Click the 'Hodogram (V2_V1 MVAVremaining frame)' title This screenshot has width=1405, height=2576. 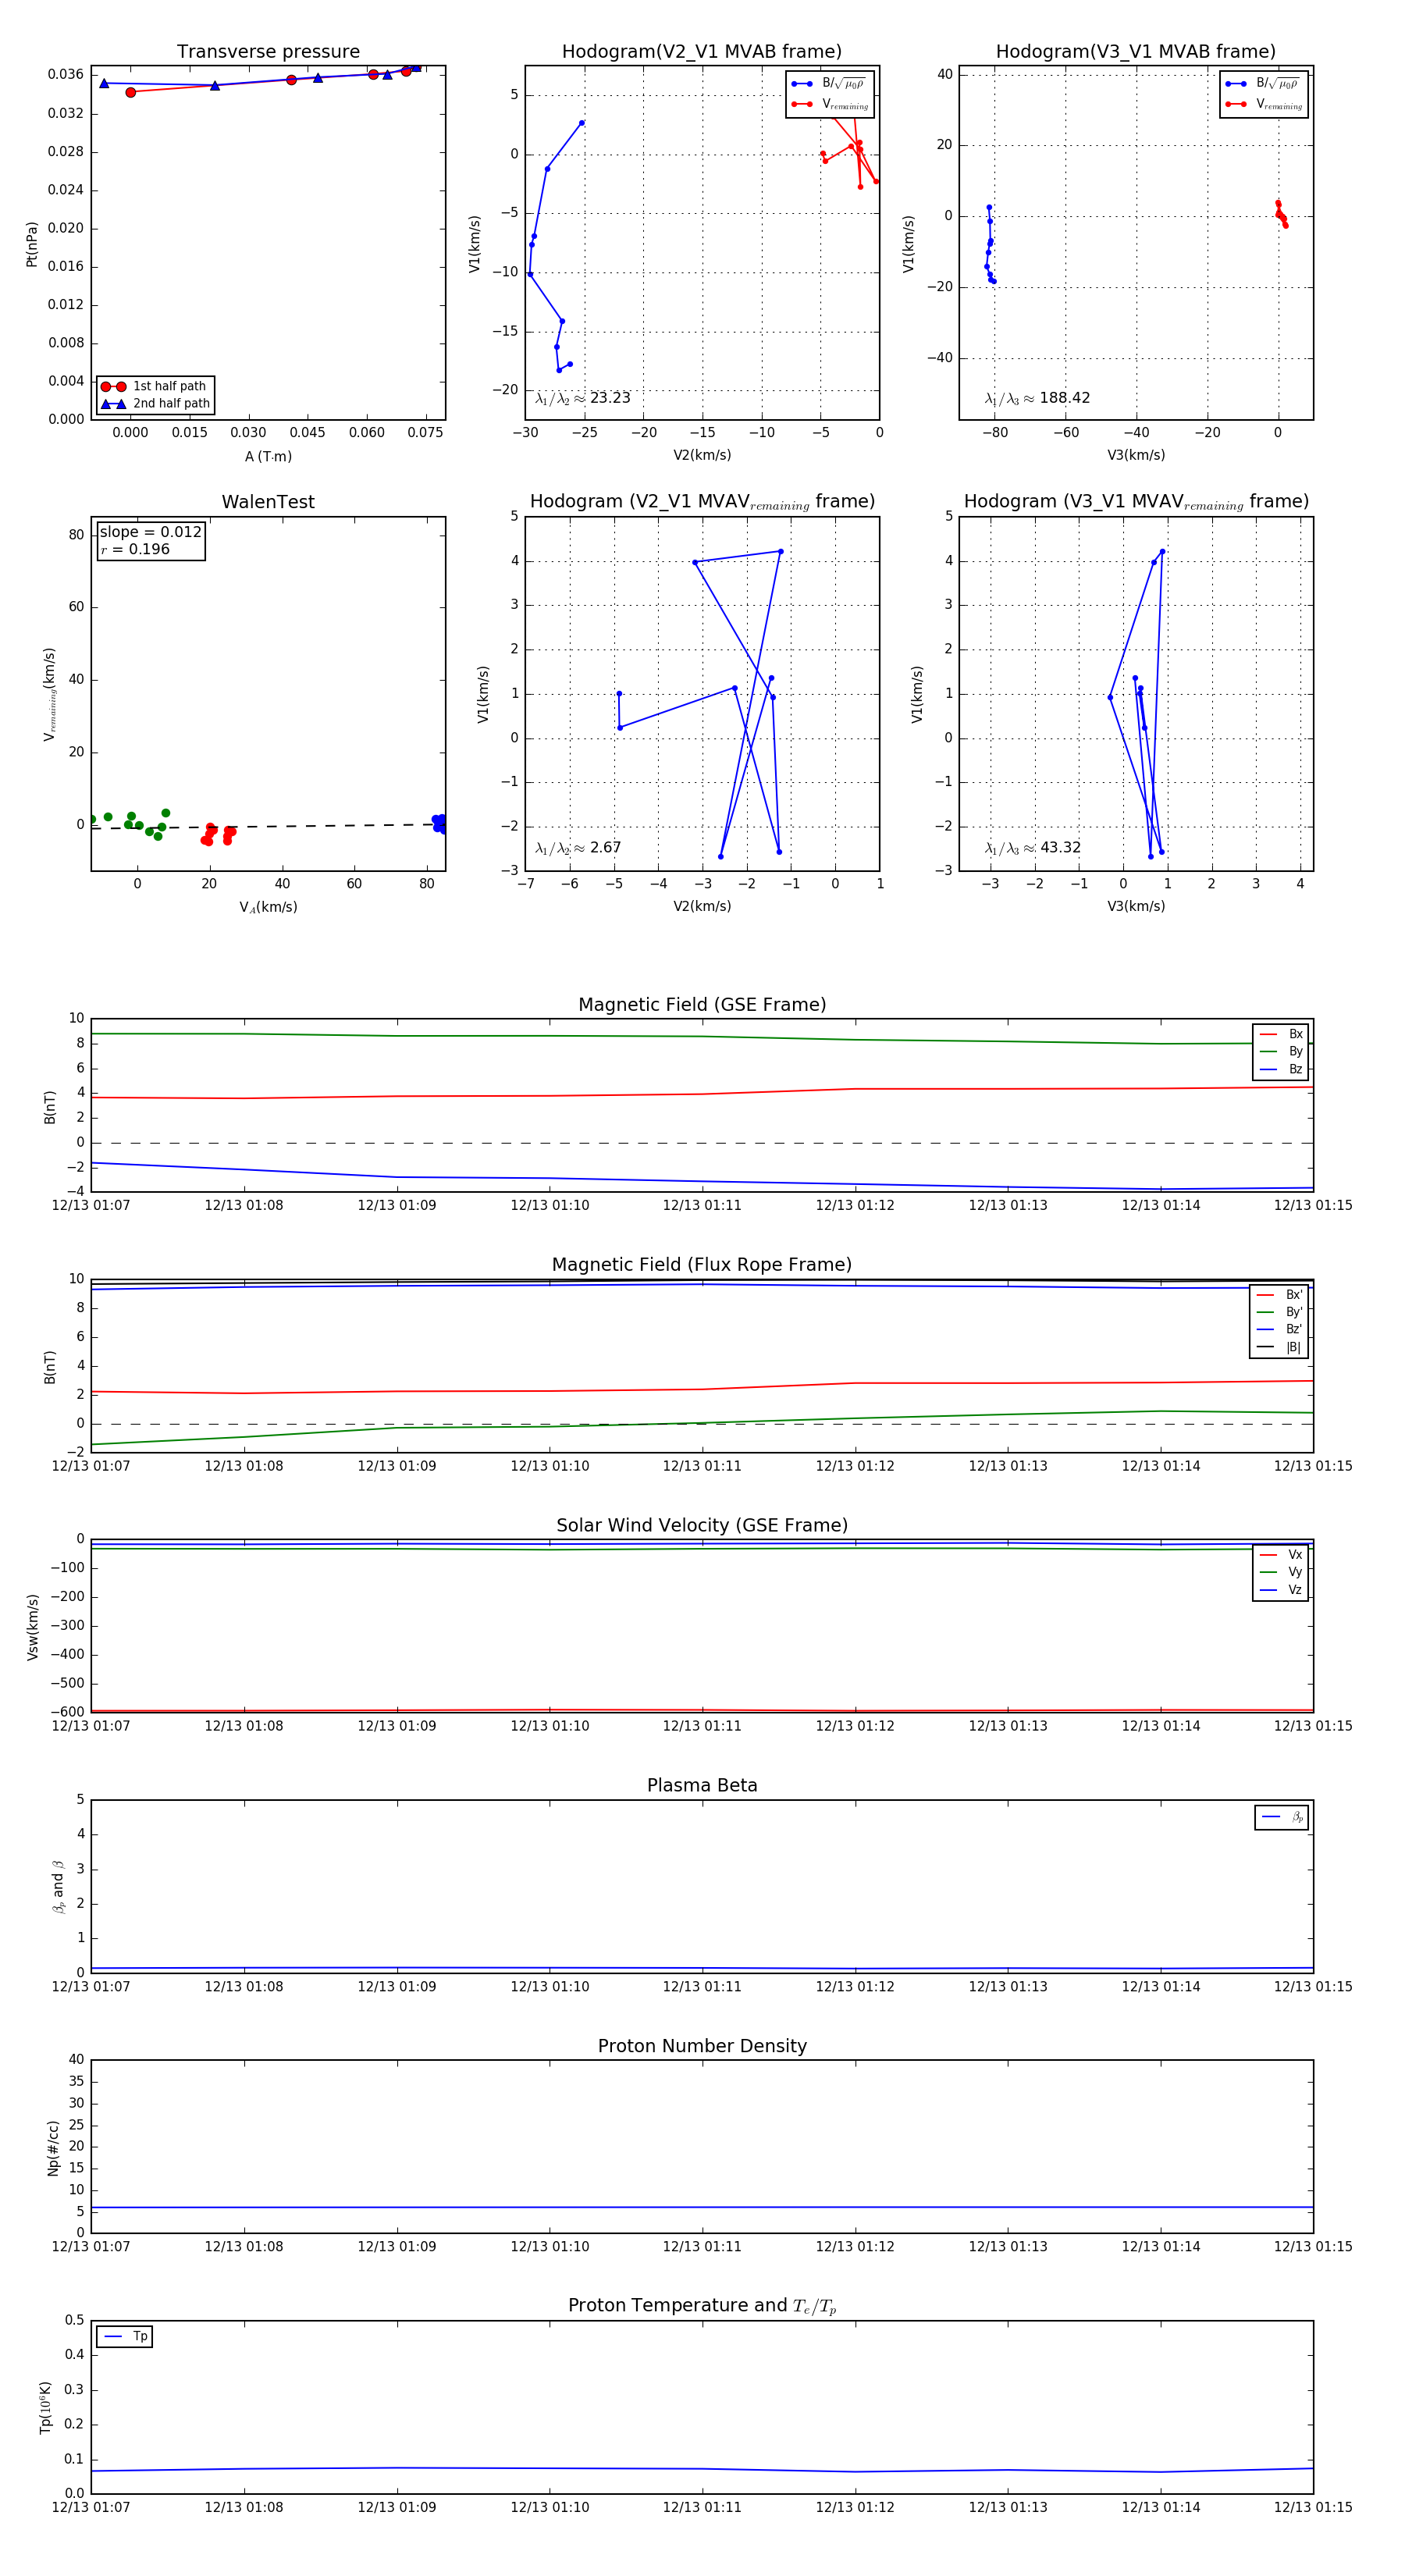702,502
